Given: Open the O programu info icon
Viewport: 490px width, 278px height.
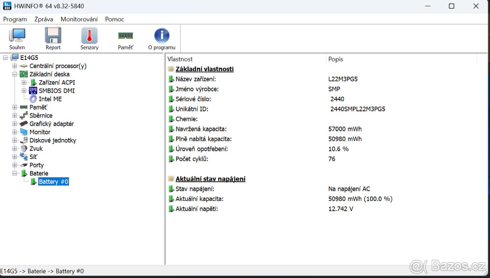Looking at the screenshot, I should tap(162, 36).
